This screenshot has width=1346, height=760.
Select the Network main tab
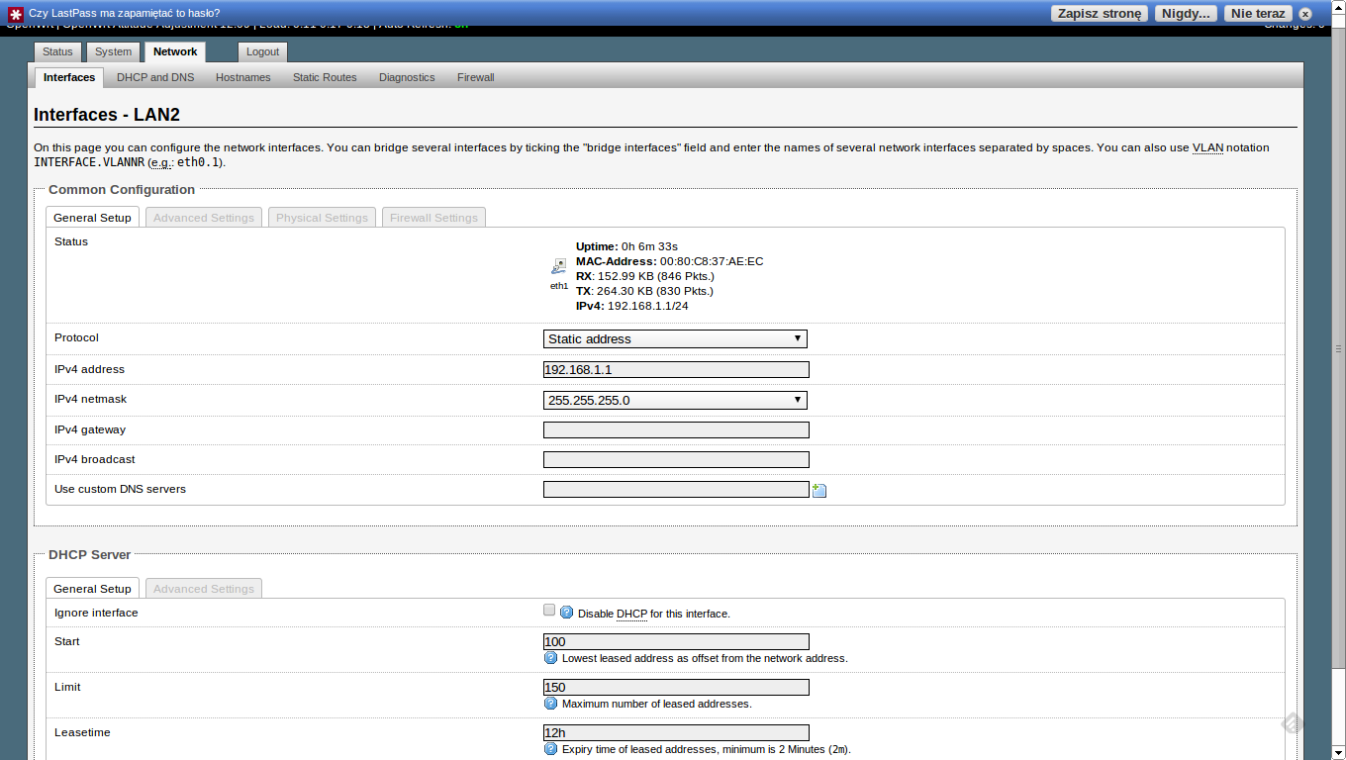[175, 51]
